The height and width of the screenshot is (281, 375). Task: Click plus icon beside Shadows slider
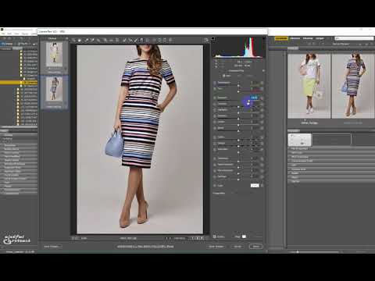[x=262, y=116]
